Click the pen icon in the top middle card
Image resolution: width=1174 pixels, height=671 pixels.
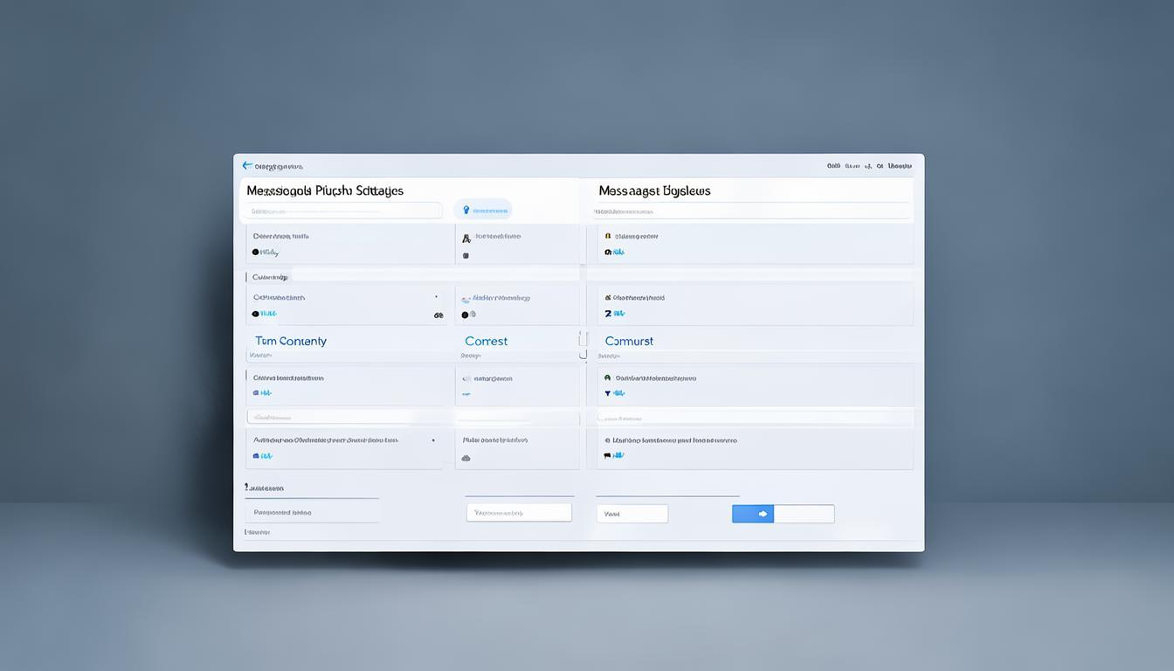tap(466, 238)
